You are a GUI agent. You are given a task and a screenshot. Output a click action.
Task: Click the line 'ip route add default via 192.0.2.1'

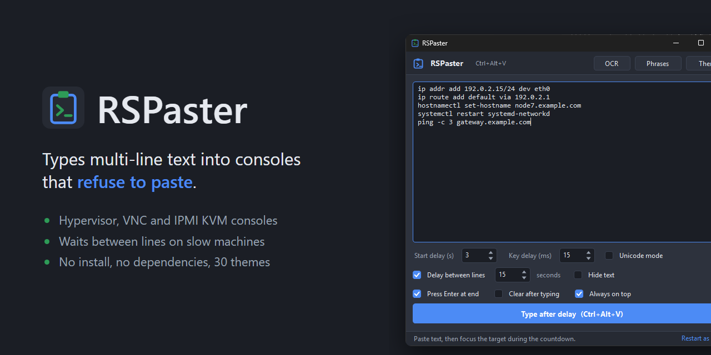pos(484,97)
